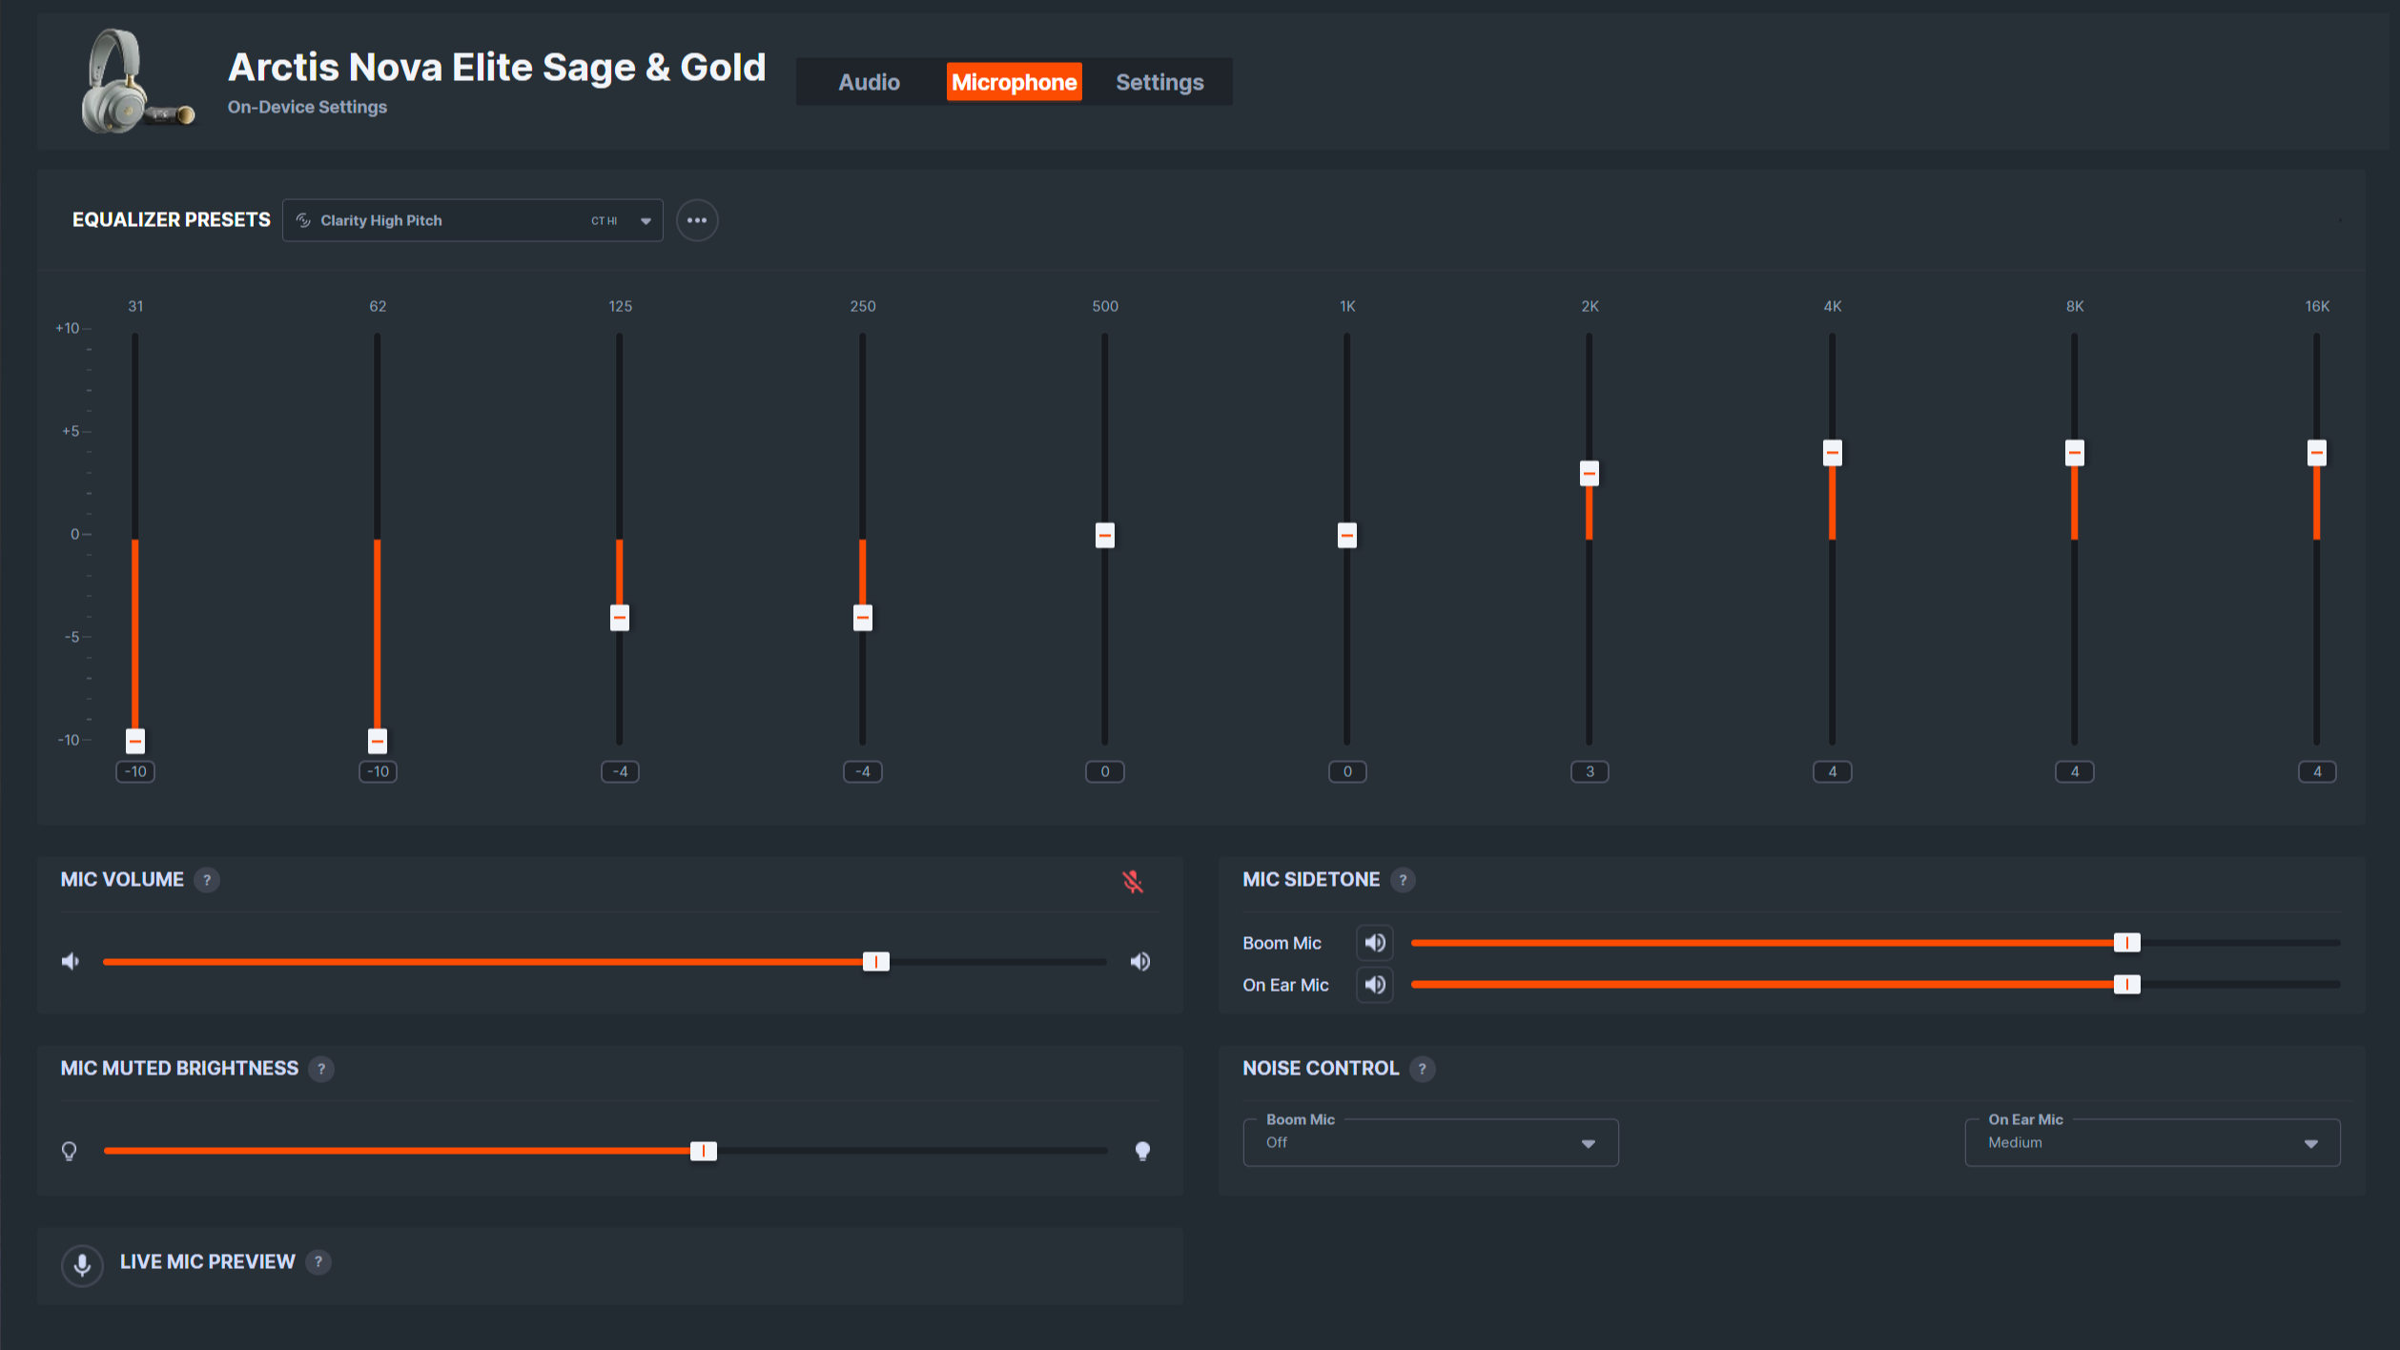Toggle Boom Mic sidetone speaker icon

click(x=1375, y=943)
